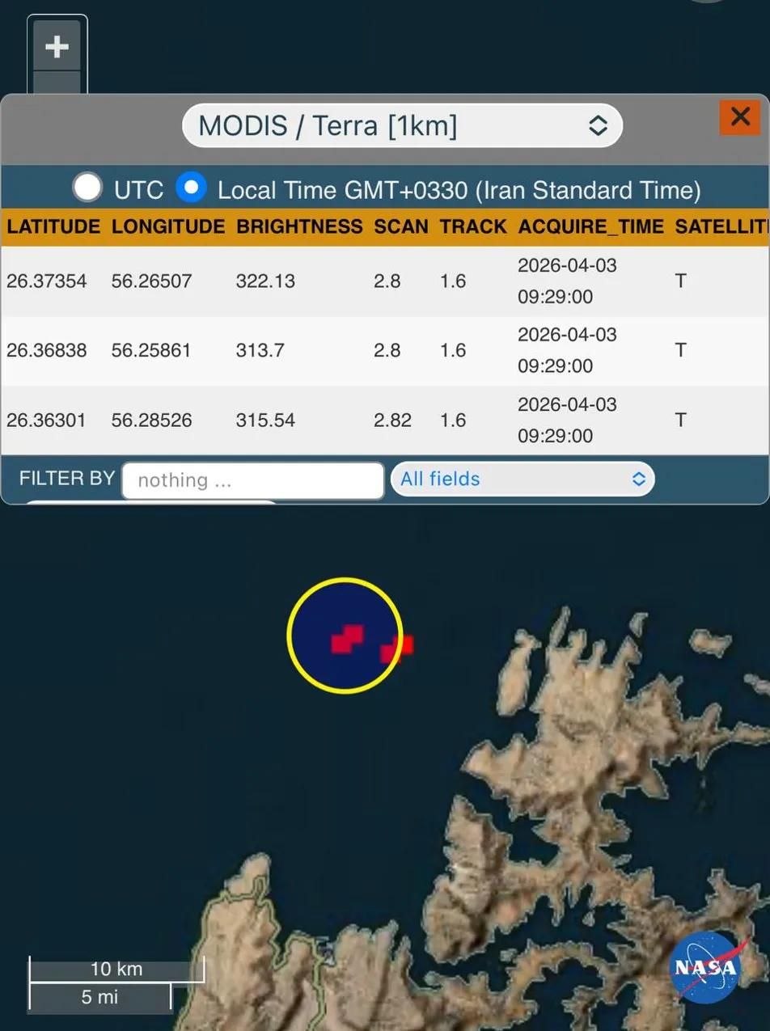The image size is (770, 1031).
Task: Click red fire hotspot inside the yellow circle
Action: [345, 638]
